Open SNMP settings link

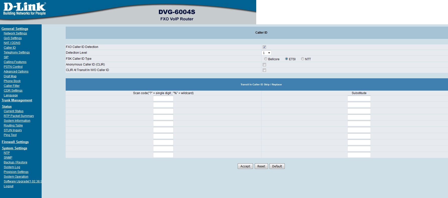click(8, 158)
